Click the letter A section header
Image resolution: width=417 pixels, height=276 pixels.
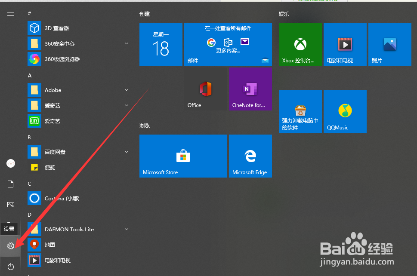pyautogui.click(x=30, y=75)
